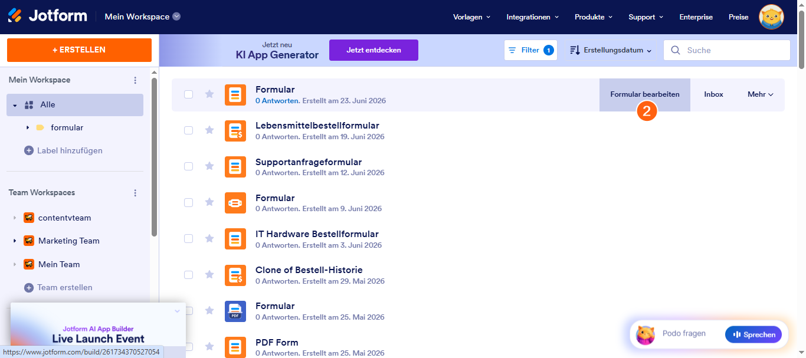Open the user avatar profile menu
This screenshot has width=806, height=358.
pos(771,17)
